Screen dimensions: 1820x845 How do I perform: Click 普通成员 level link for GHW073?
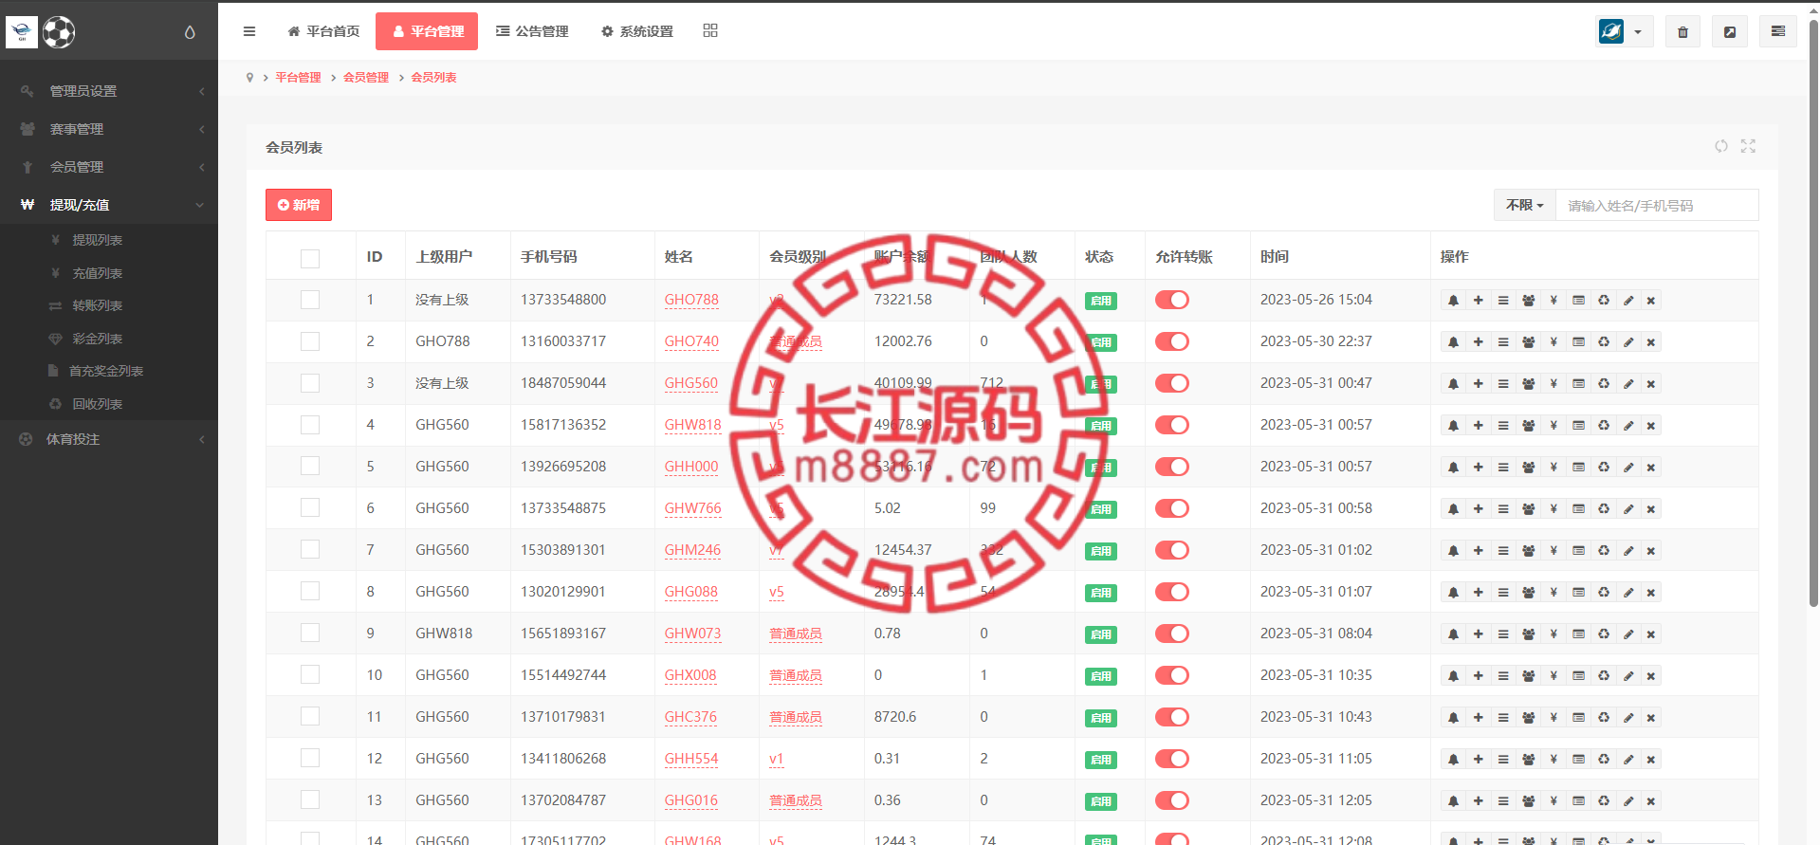click(796, 634)
